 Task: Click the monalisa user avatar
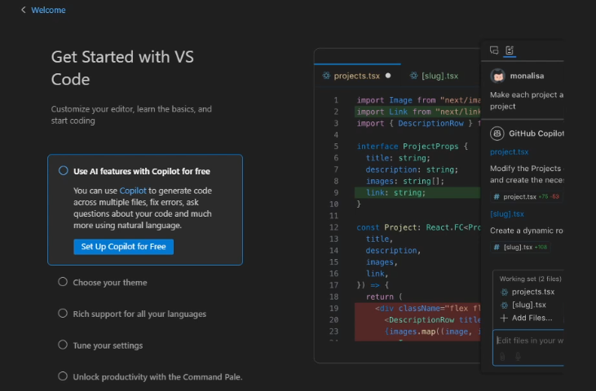coord(497,76)
